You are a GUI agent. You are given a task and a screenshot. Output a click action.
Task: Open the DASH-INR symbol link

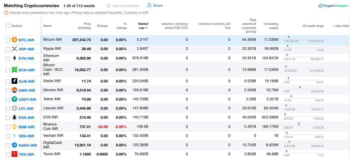point(28,145)
